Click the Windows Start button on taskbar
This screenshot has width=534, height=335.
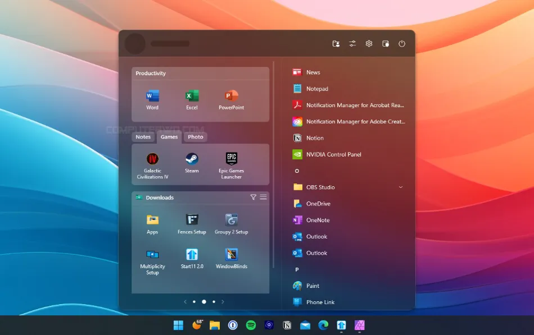(178, 325)
